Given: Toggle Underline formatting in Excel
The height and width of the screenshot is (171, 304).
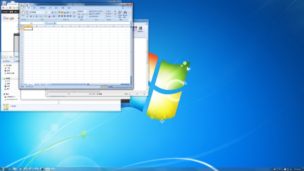Looking at the screenshot, I should 36,16.
